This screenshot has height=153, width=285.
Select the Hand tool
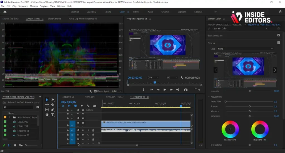coord(47,115)
